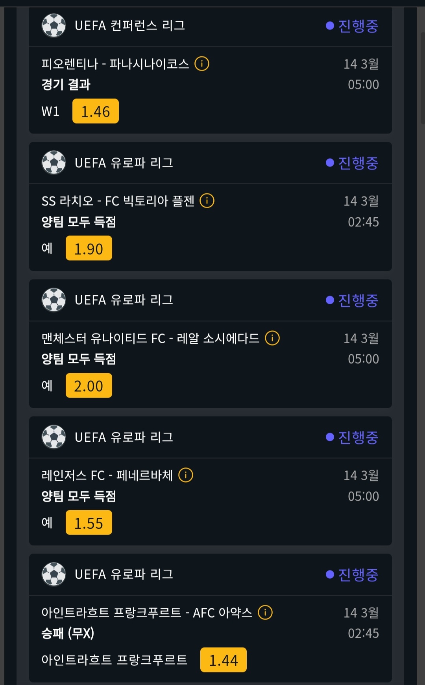Click soccer ball icon above SS 라치오 match

(54, 163)
